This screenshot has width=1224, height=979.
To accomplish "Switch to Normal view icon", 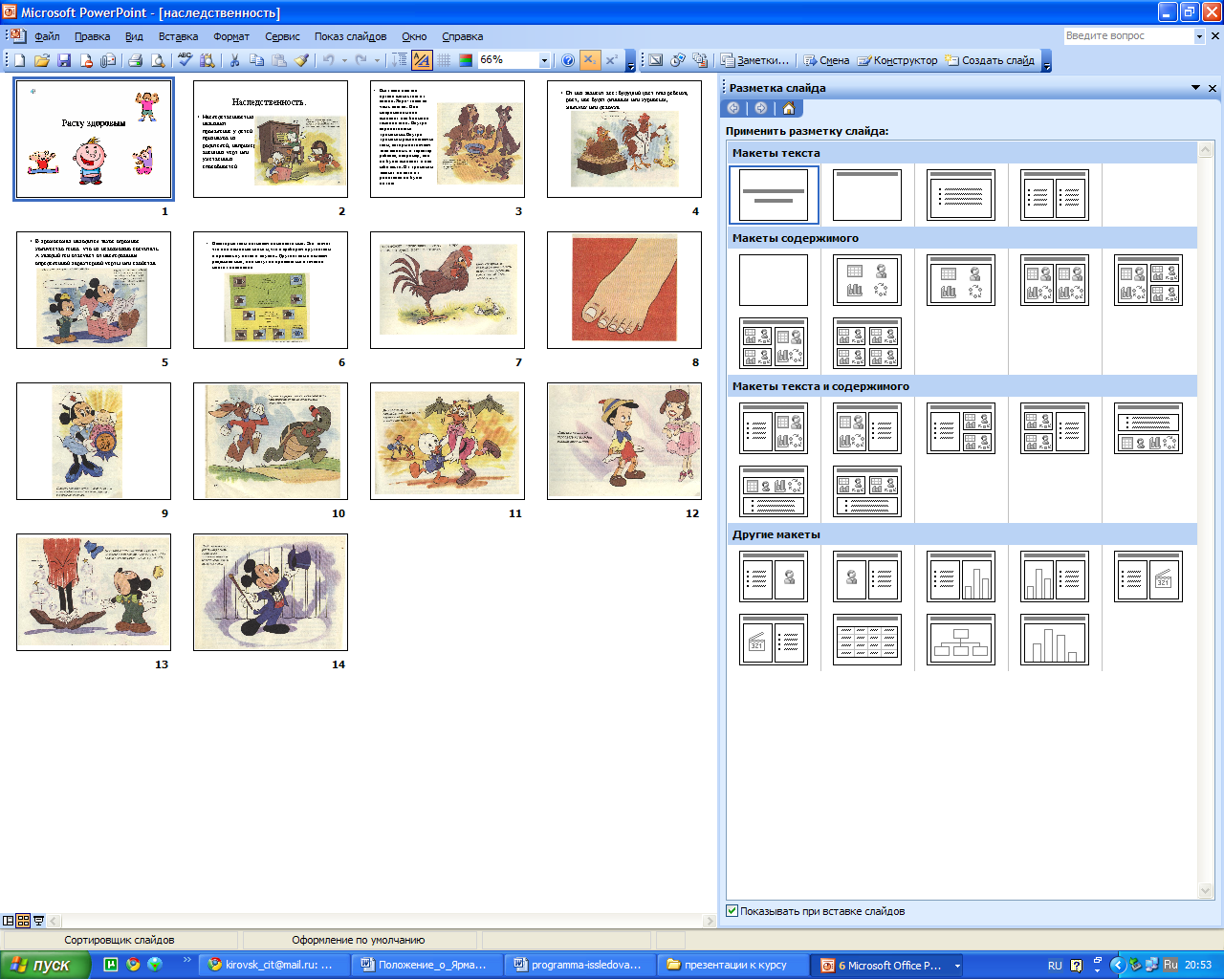I will click(x=9, y=921).
